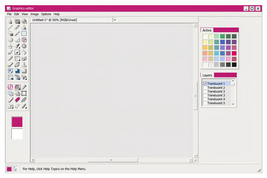
Task: Select the plain gray ball tool
Action: tap(10, 40)
